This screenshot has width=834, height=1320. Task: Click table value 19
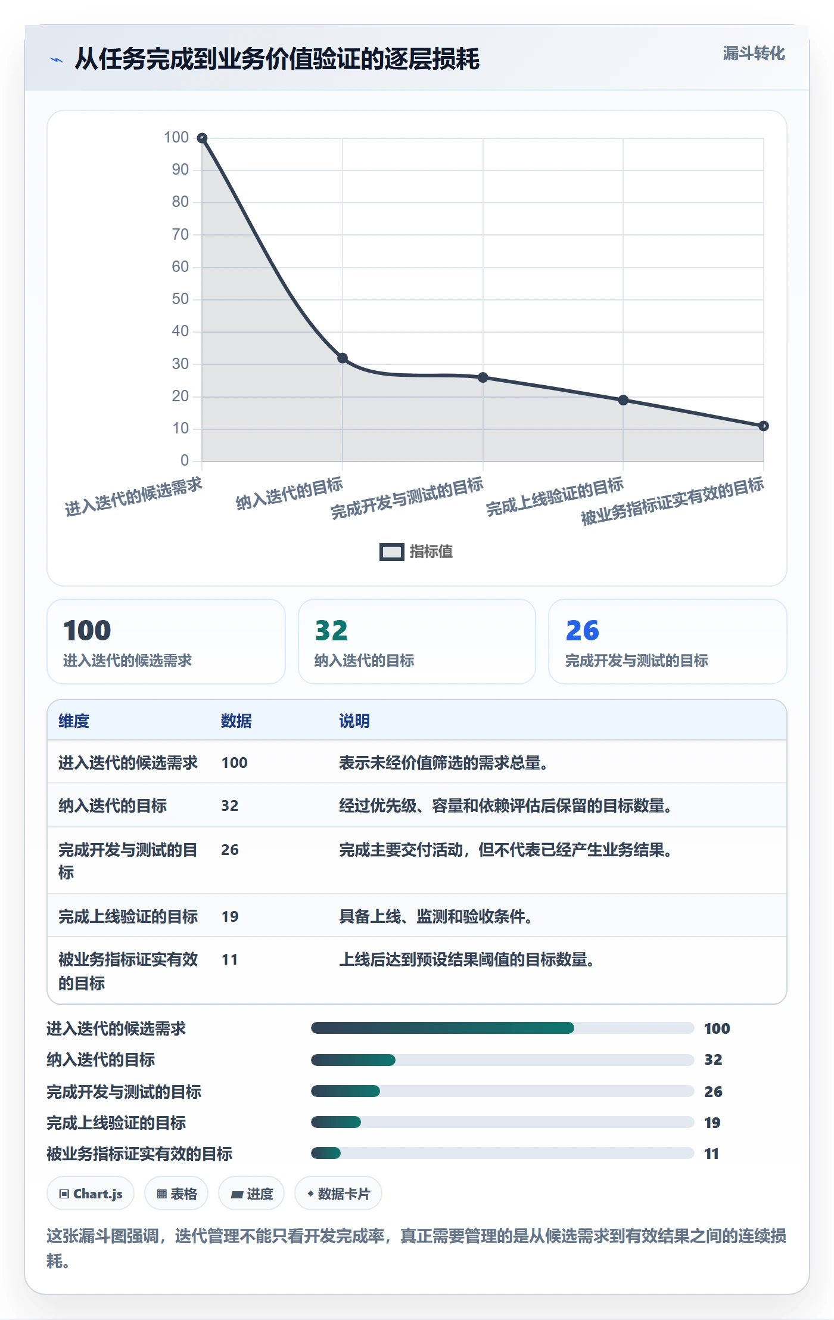(230, 916)
